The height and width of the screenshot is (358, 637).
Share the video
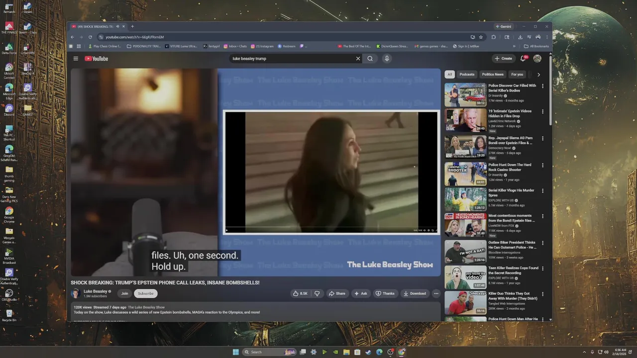[x=337, y=293]
